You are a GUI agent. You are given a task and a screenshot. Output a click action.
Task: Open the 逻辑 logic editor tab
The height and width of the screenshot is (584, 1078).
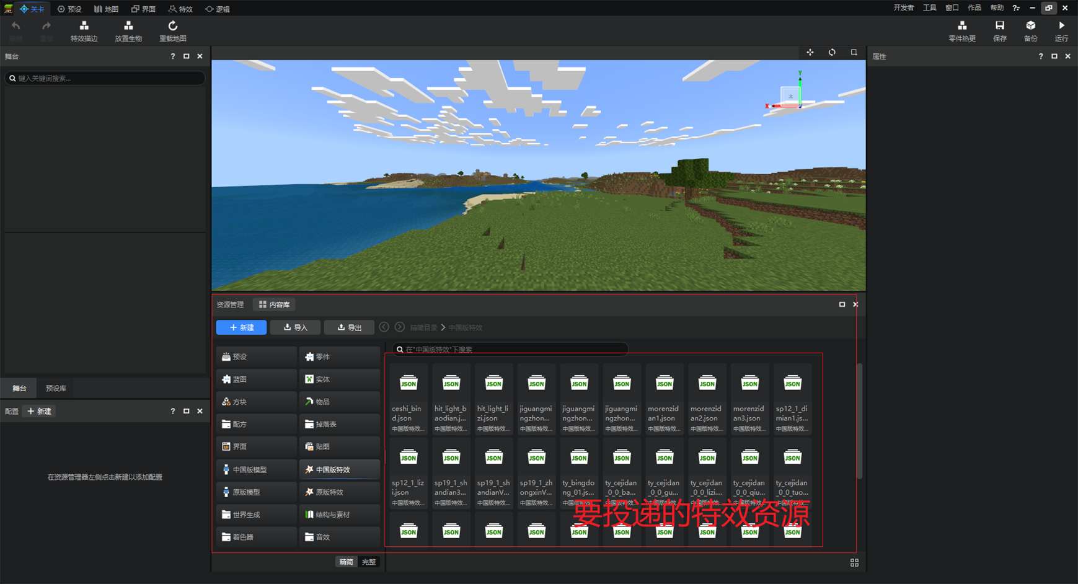click(x=218, y=9)
